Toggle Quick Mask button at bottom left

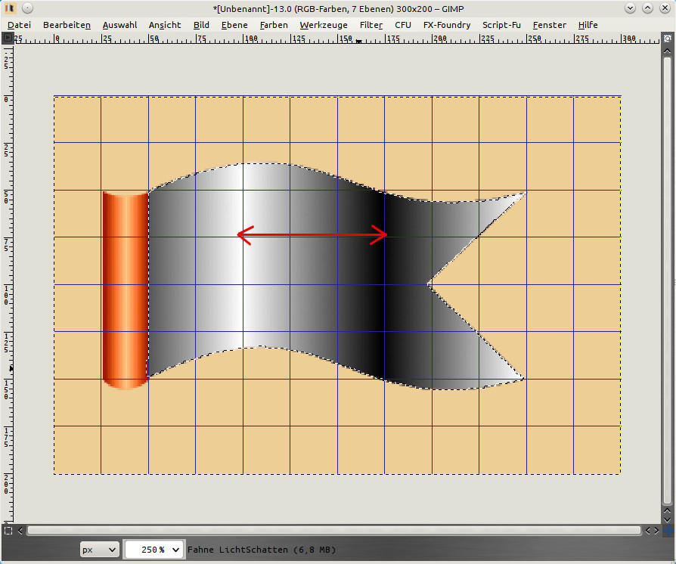coord(8,531)
